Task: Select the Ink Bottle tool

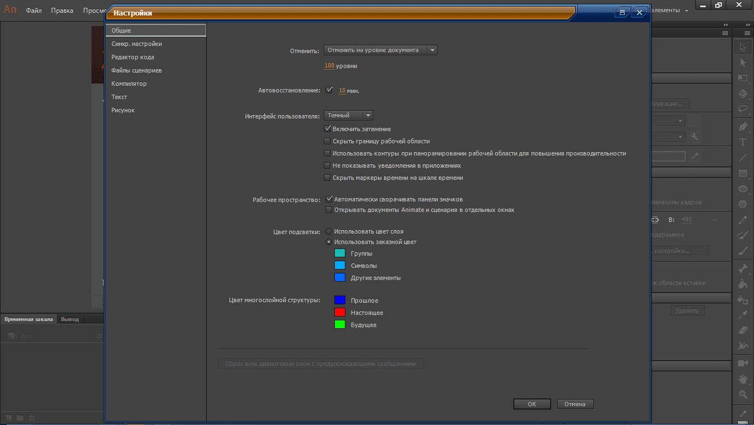Action: 743,299
